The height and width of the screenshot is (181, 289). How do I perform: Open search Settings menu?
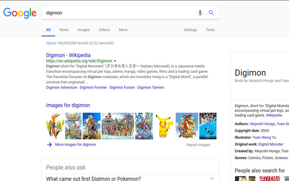pyautogui.click(x=190, y=30)
